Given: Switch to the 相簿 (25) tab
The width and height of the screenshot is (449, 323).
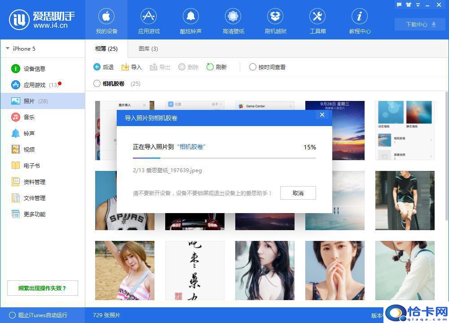Looking at the screenshot, I should (106, 48).
